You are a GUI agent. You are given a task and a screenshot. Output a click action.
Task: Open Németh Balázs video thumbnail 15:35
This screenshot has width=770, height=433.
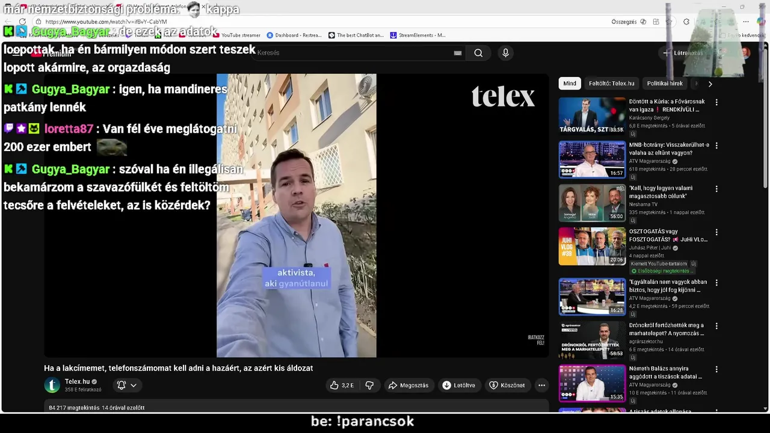(592, 383)
